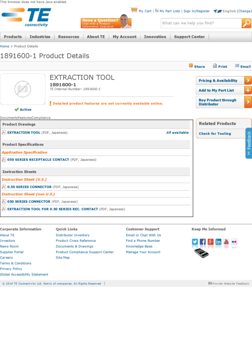This screenshot has width=252, height=357.
Task: Click PDF icon beside EXTRACTION TOOL drawing
Action: tap(4, 132)
